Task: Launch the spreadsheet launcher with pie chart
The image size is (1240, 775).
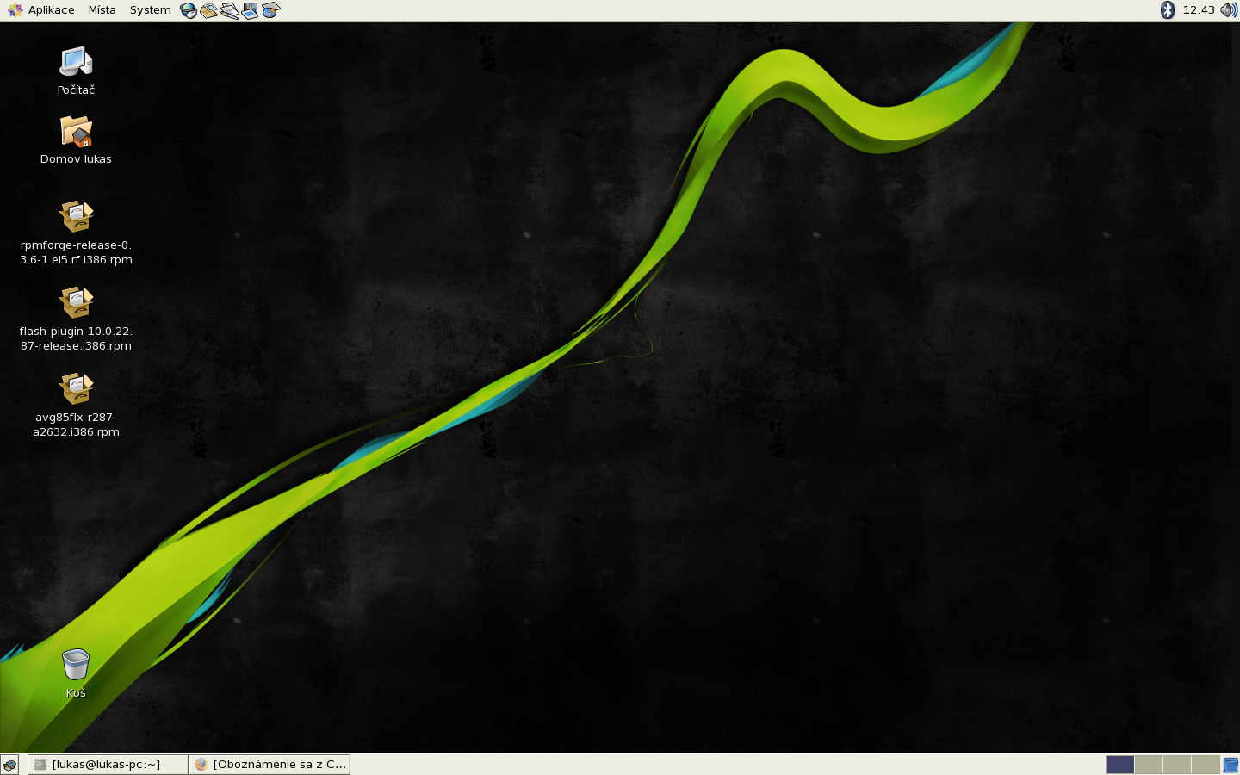Action: pos(271,10)
